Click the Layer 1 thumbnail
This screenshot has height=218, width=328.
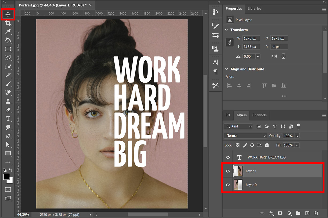point(238,171)
